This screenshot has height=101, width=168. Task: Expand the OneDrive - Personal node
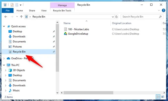point(4,59)
